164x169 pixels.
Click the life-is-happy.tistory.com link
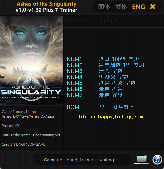pos(111,117)
